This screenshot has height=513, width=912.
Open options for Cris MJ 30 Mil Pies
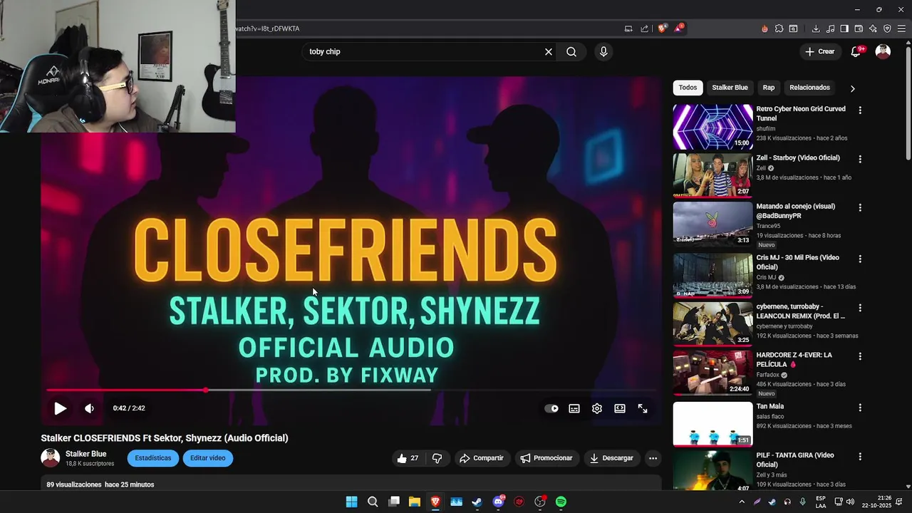[860, 259]
